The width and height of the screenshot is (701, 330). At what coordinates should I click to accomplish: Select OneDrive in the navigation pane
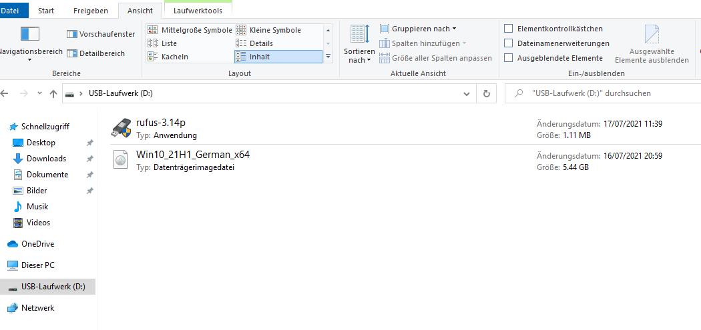[31, 244]
